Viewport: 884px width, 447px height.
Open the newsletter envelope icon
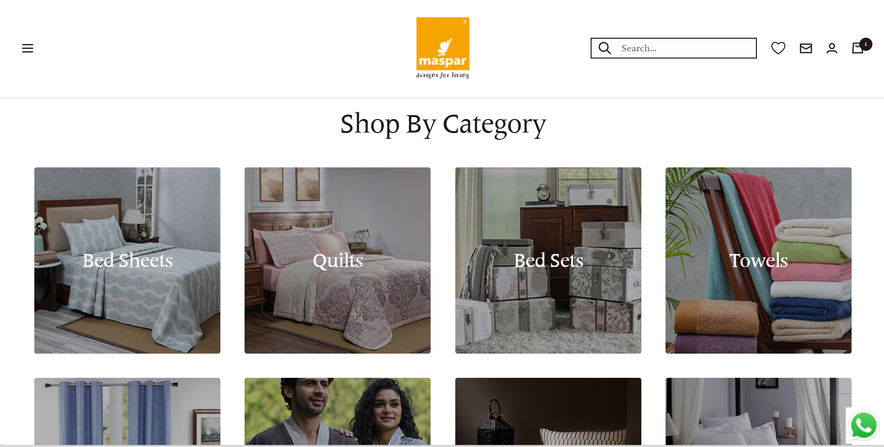point(806,48)
